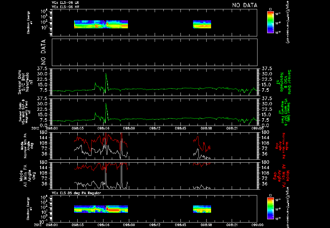The image size is (330, 228).
Task: Click the first data segment of the 85 deg PA spectrogram
Action: (x=101, y=209)
